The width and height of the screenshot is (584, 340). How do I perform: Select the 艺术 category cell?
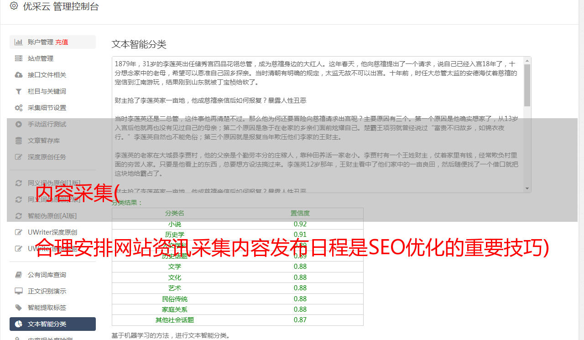coord(175,288)
